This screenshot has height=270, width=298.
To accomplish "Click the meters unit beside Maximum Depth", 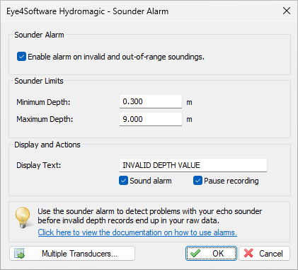I will point(189,120).
